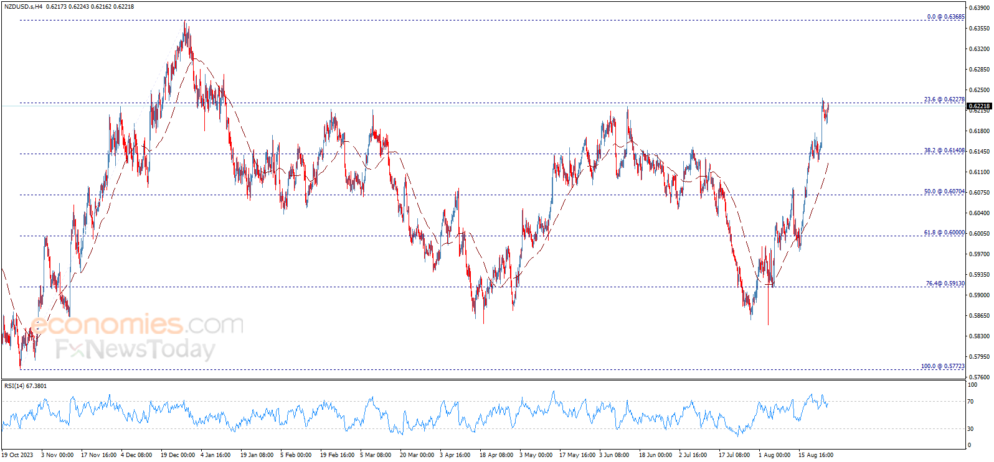Viewport: 994px width, 462px height.
Task: Click the 18 Jun 00:00 date label
Action: point(656,455)
